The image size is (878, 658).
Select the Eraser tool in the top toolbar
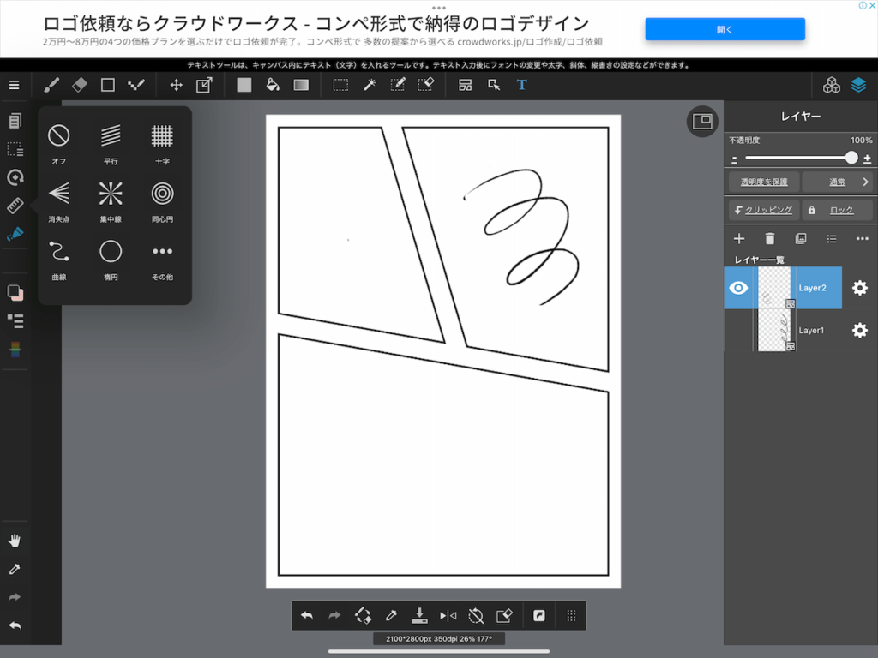click(80, 85)
